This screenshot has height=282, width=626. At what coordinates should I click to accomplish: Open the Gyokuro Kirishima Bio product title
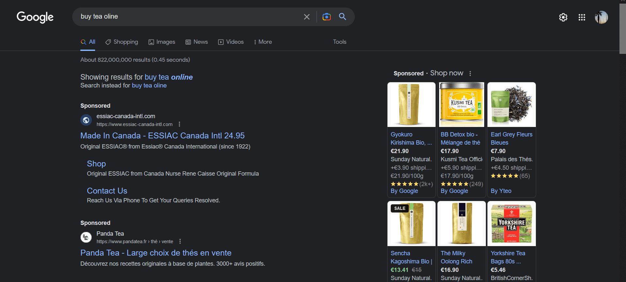tap(411, 138)
